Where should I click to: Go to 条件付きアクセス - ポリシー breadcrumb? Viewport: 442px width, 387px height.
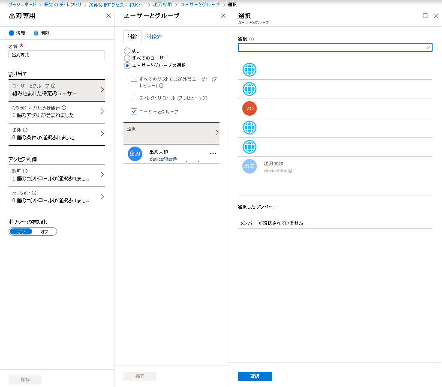click(117, 5)
